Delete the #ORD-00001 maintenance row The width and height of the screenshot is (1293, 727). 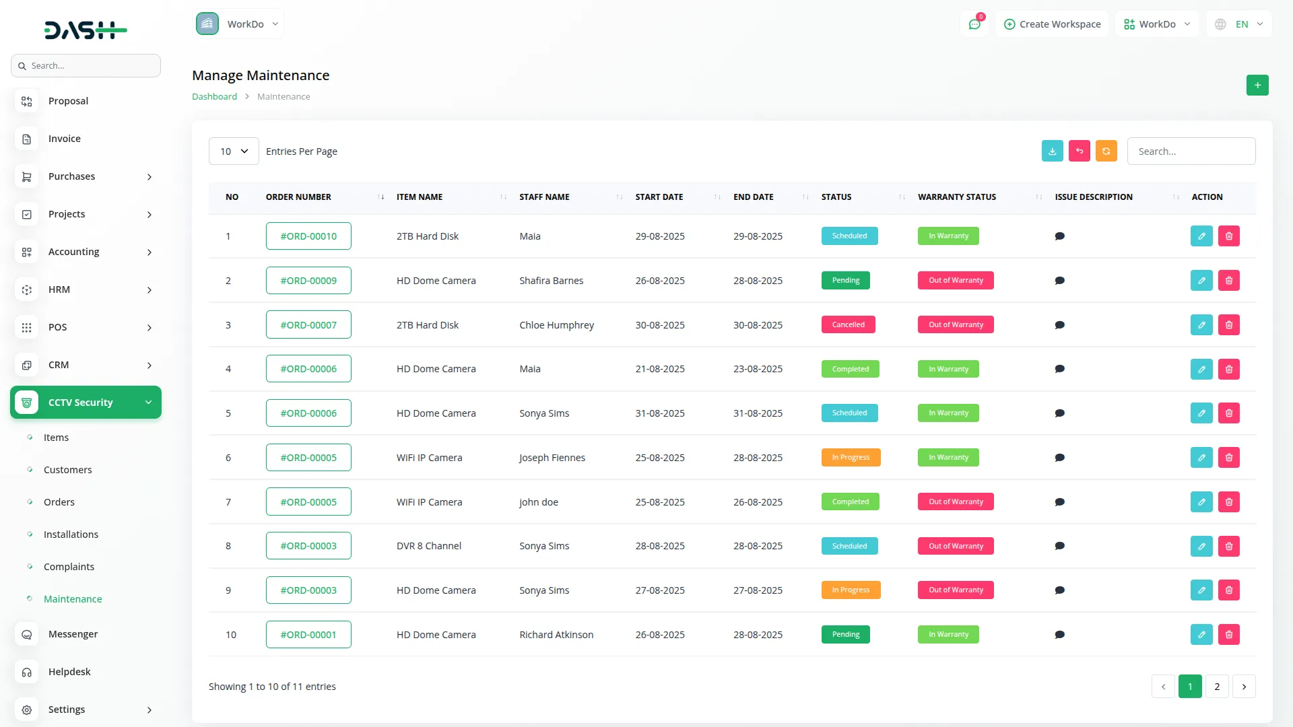coord(1228,635)
